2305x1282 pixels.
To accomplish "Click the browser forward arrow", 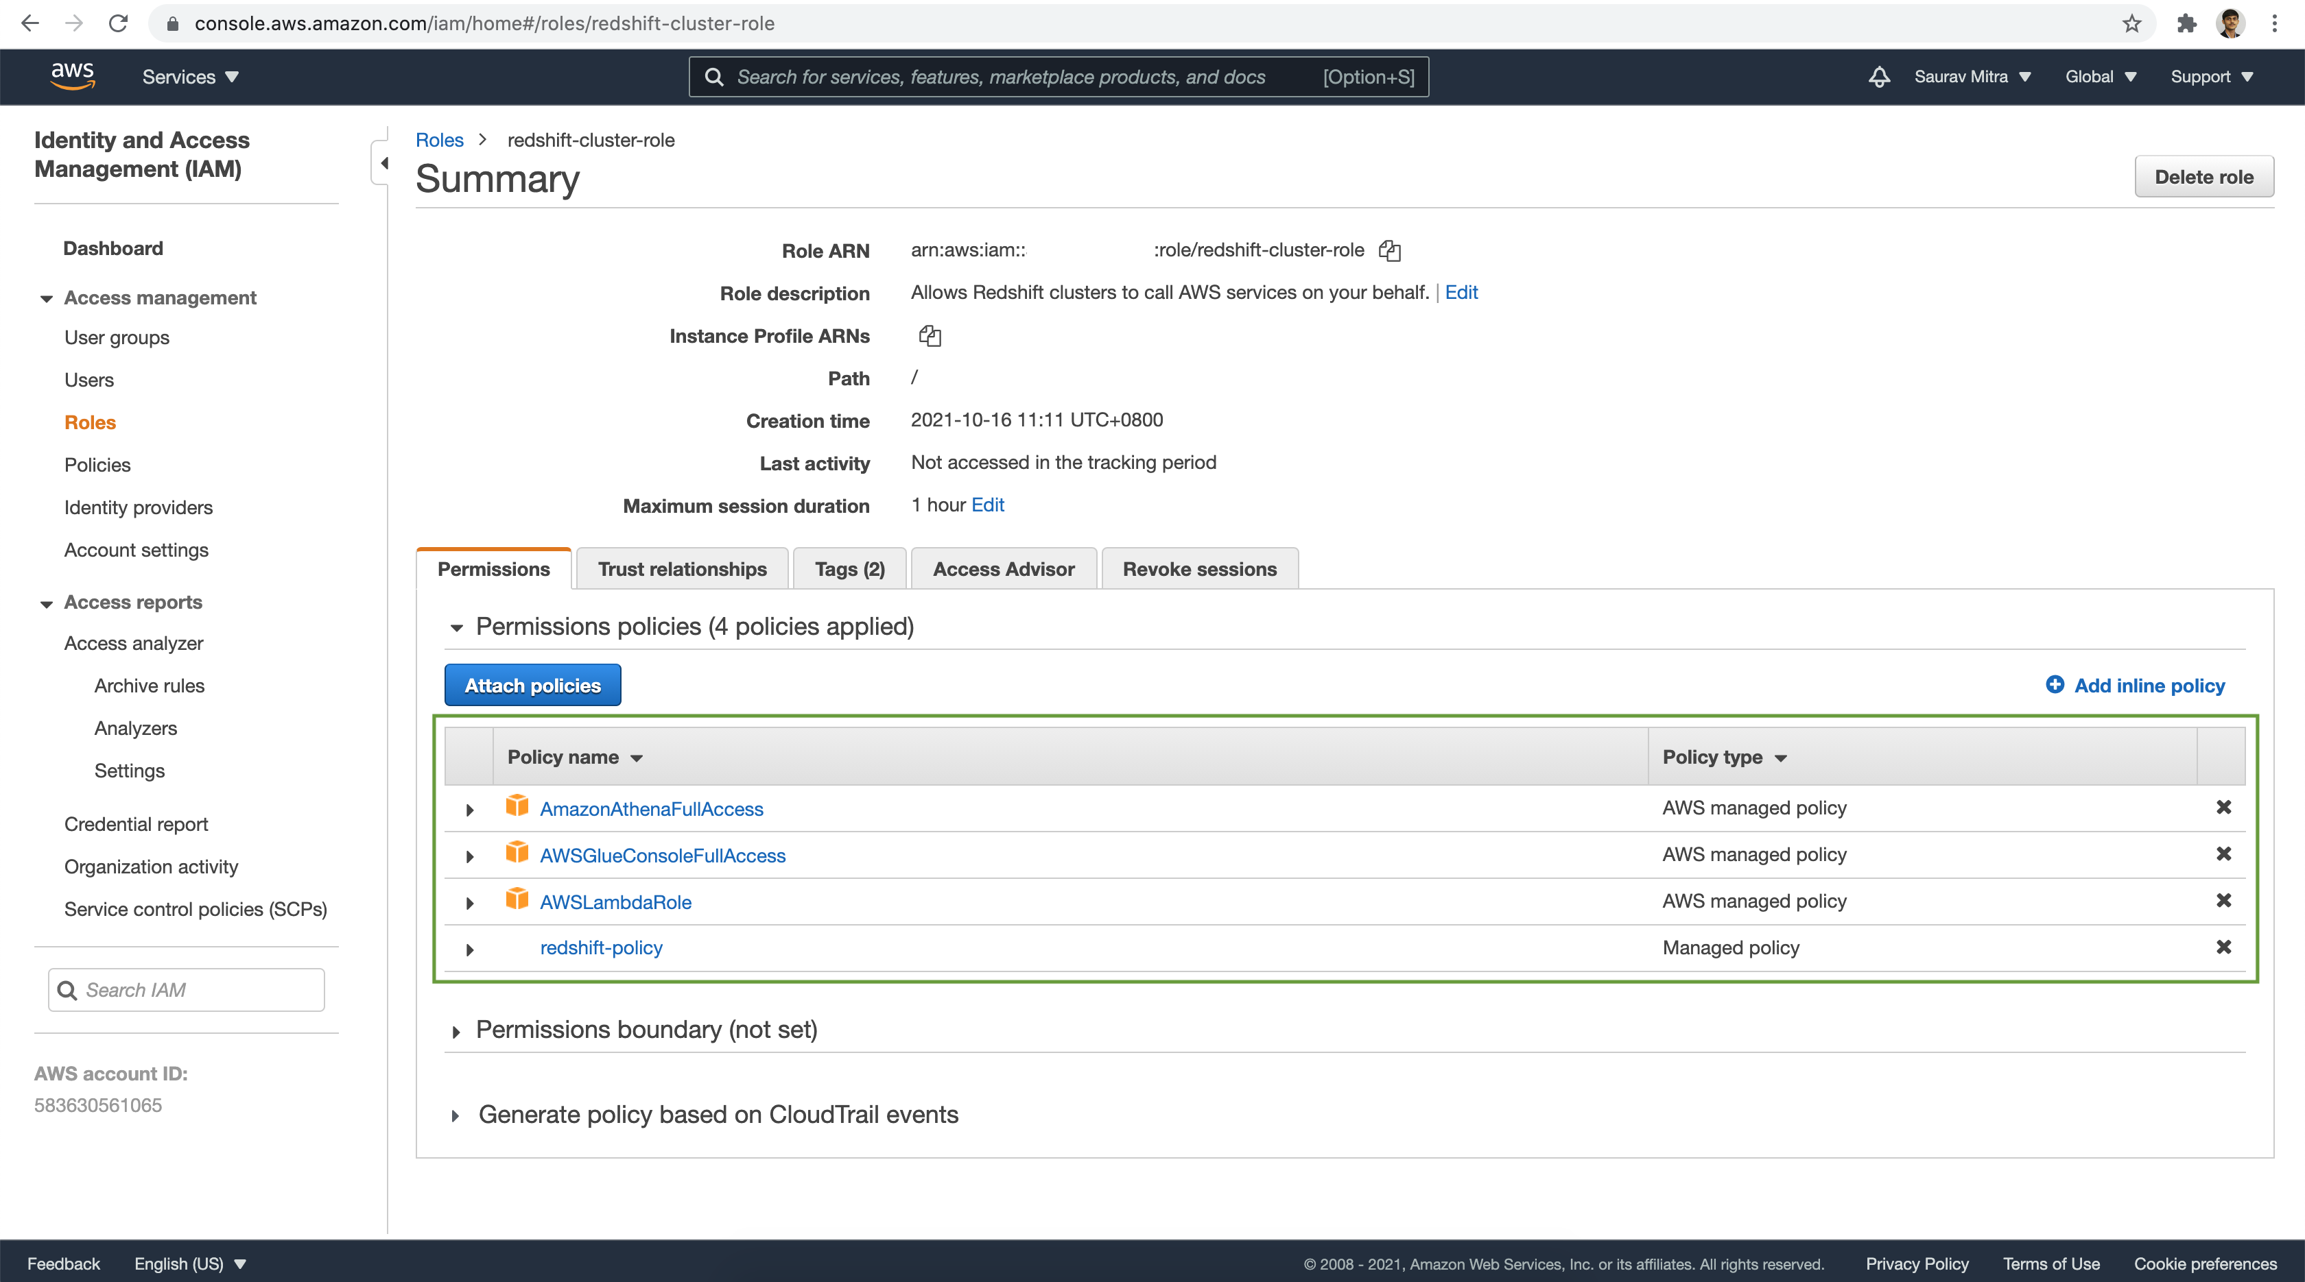I will pyautogui.click(x=74, y=23).
